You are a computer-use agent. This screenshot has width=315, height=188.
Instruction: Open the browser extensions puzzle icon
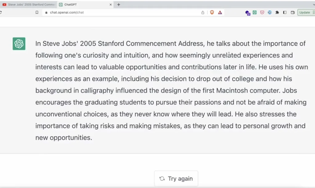tap(277, 12)
